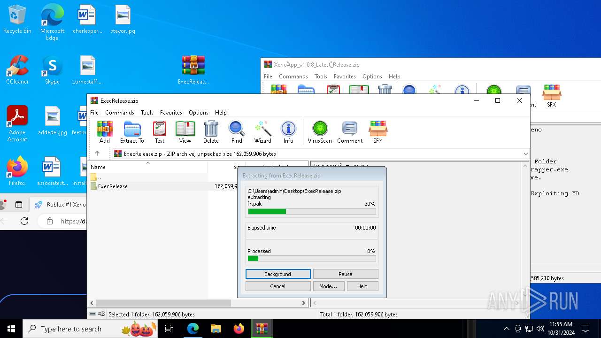Click the Mode... button
Image resolution: width=601 pixels, height=338 pixels.
point(328,286)
